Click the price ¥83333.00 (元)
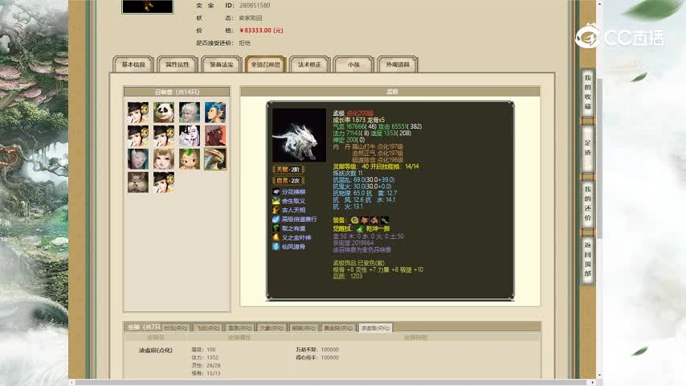686x386 pixels. (261, 31)
